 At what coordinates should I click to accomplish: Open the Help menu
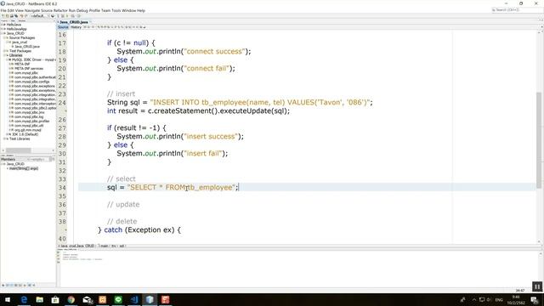[141, 10]
